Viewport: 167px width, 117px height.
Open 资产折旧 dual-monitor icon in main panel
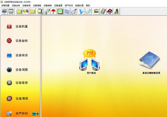click(90, 60)
